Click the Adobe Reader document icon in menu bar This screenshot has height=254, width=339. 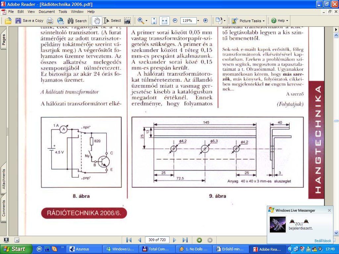click(4, 12)
